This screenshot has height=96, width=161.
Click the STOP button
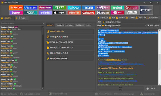152,89
